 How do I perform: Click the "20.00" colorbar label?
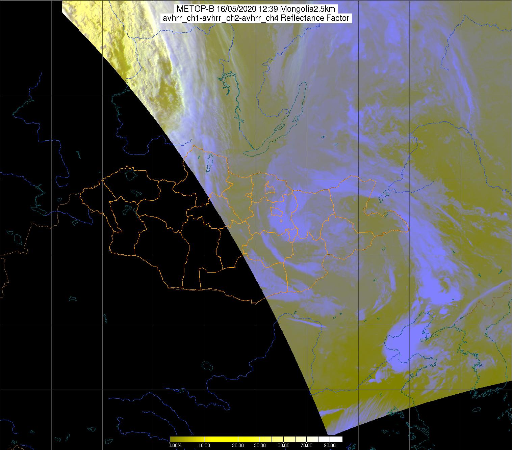pos(238,445)
